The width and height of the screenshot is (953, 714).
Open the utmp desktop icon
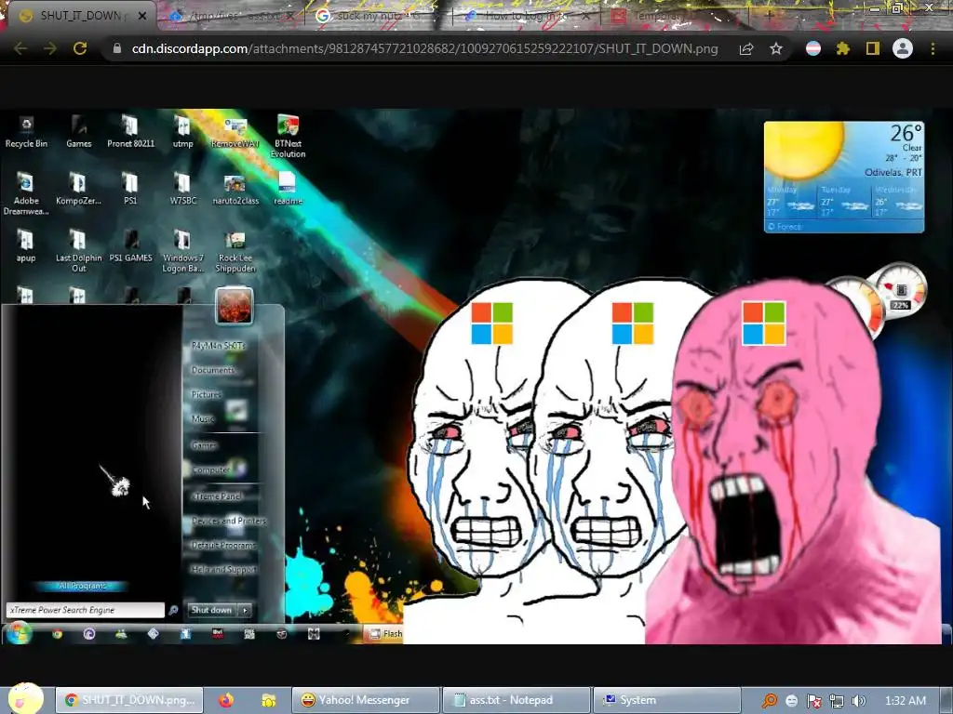pos(182,132)
